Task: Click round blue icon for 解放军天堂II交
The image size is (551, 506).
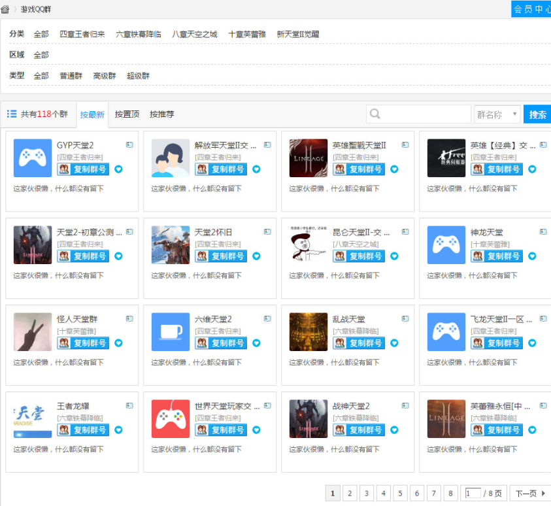Action: [x=256, y=169]
